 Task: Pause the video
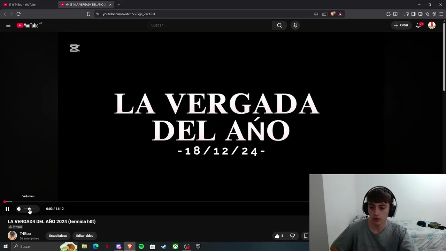(7, 209)
